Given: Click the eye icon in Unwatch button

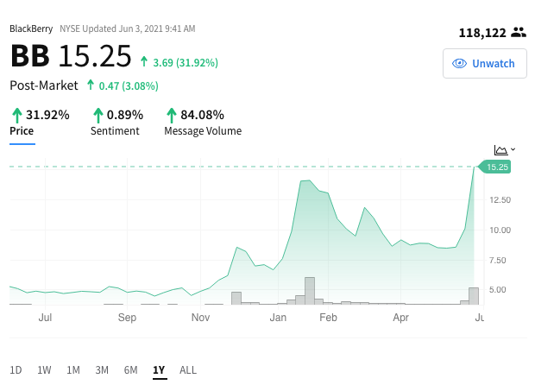Looking at the screenshot, I should pos(459,64).
